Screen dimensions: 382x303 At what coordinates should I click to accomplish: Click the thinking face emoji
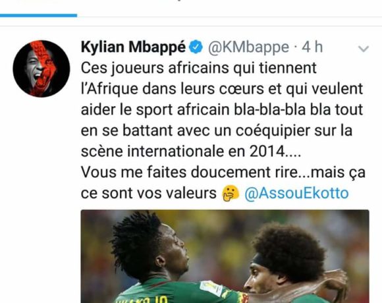pos(231,193)
